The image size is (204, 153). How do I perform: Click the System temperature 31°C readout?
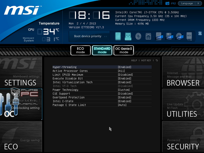pyautogui.click(x=51, y=39)
